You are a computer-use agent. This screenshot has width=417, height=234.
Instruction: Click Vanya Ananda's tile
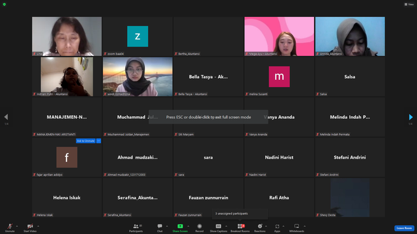click(x=280, y=117)
